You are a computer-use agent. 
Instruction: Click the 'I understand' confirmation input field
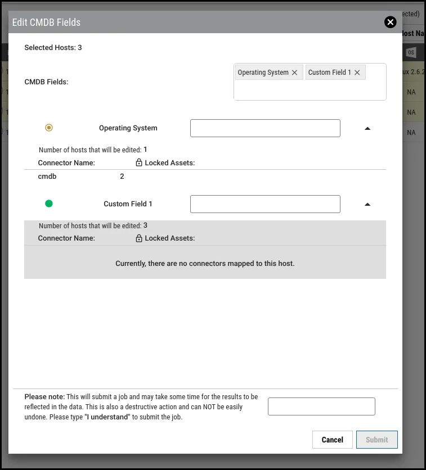[x=321, y=406]
